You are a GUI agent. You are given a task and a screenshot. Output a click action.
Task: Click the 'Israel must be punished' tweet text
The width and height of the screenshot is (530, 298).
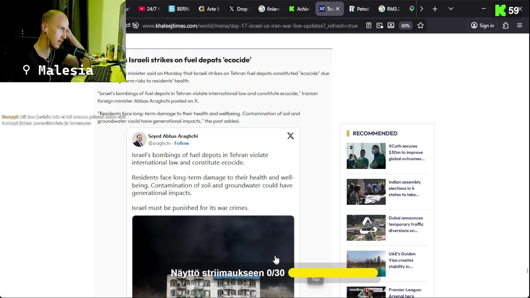coord(190,208)
